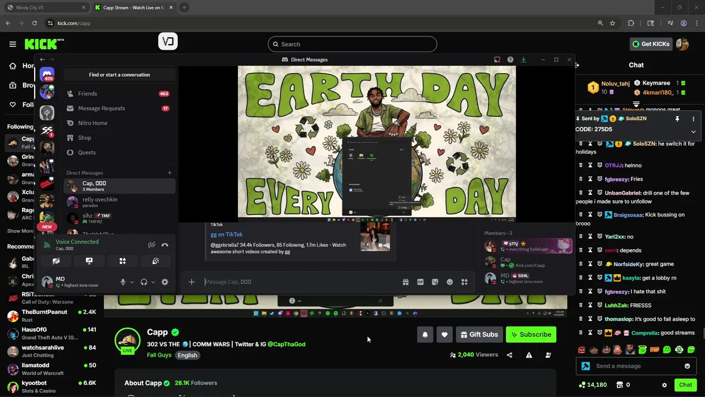Open 'gg on TikTok' link
This screenshot has width=705, height=397.
tap(226, 234)
